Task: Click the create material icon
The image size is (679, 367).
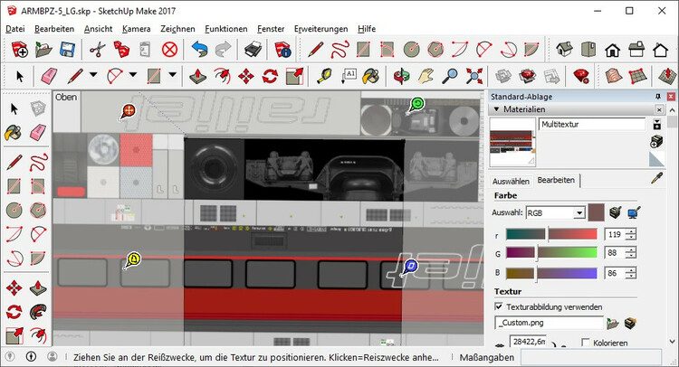Action: click(656, 141)
